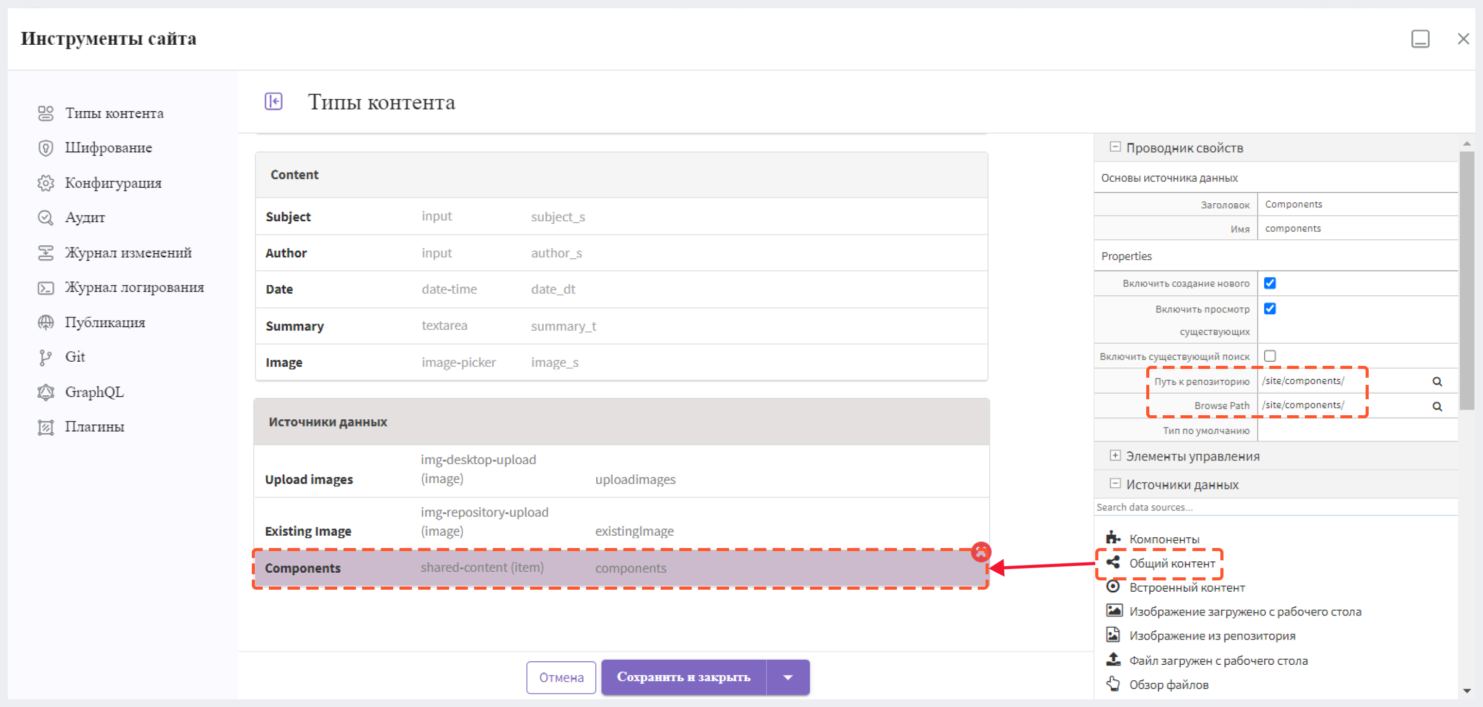Image resolution: width=1483 pixels, height=707 pixels.
Task: Select the Author field row
Action: point(620,253)
